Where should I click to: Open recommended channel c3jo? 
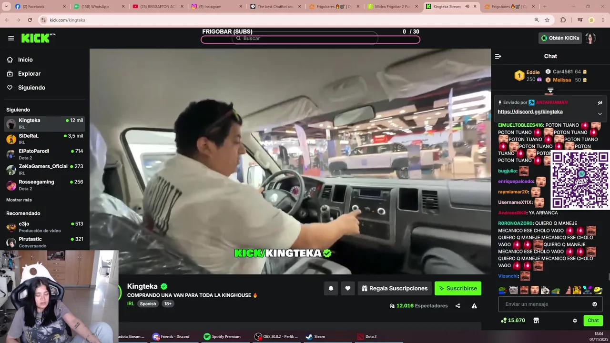pos(45,227)
